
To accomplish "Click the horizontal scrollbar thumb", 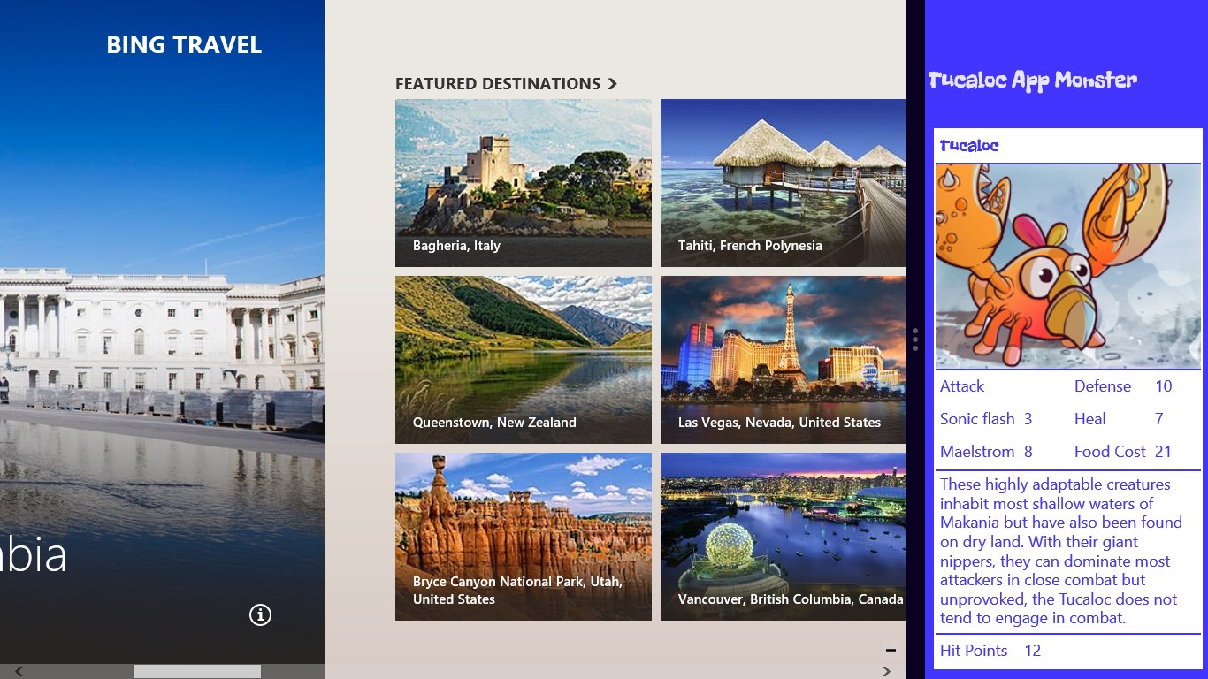I will [196, 672].
